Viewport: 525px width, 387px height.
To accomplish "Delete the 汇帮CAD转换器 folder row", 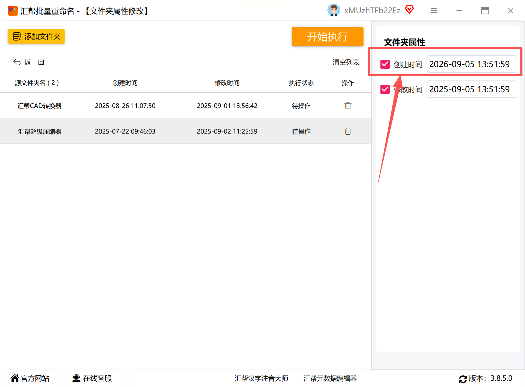I will tap(348, 106).
